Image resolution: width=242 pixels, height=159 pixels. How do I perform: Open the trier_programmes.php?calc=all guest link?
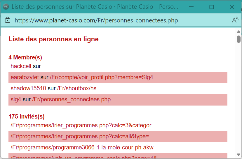[x=80, y=136]
